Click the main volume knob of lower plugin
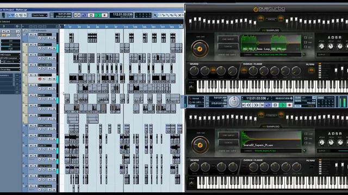 (x=200, y=145)
